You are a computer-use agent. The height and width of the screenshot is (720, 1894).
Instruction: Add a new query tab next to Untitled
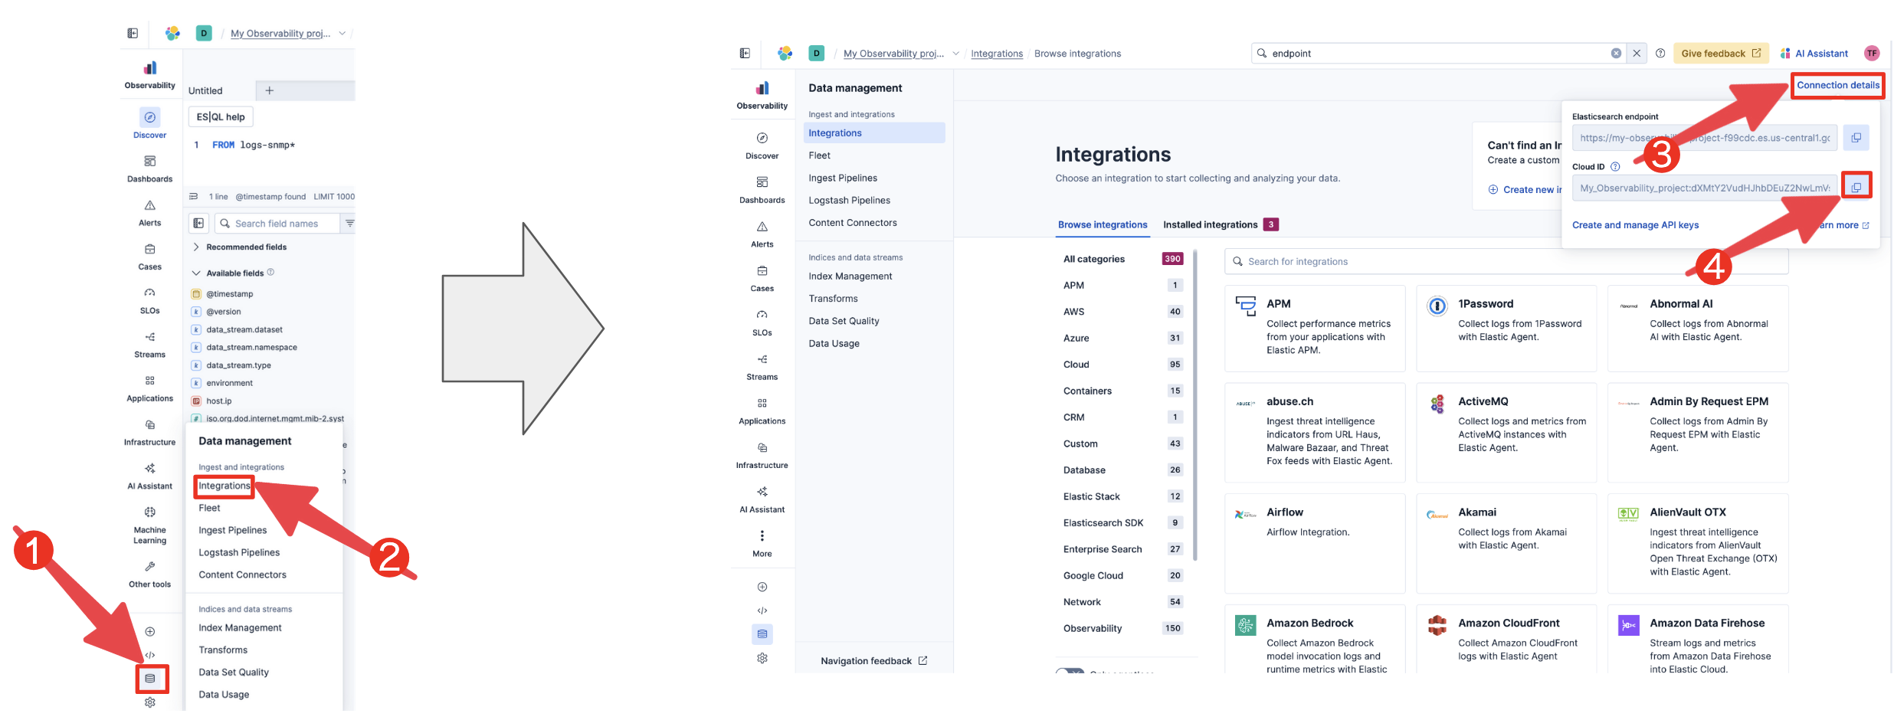tap(270, 90)
